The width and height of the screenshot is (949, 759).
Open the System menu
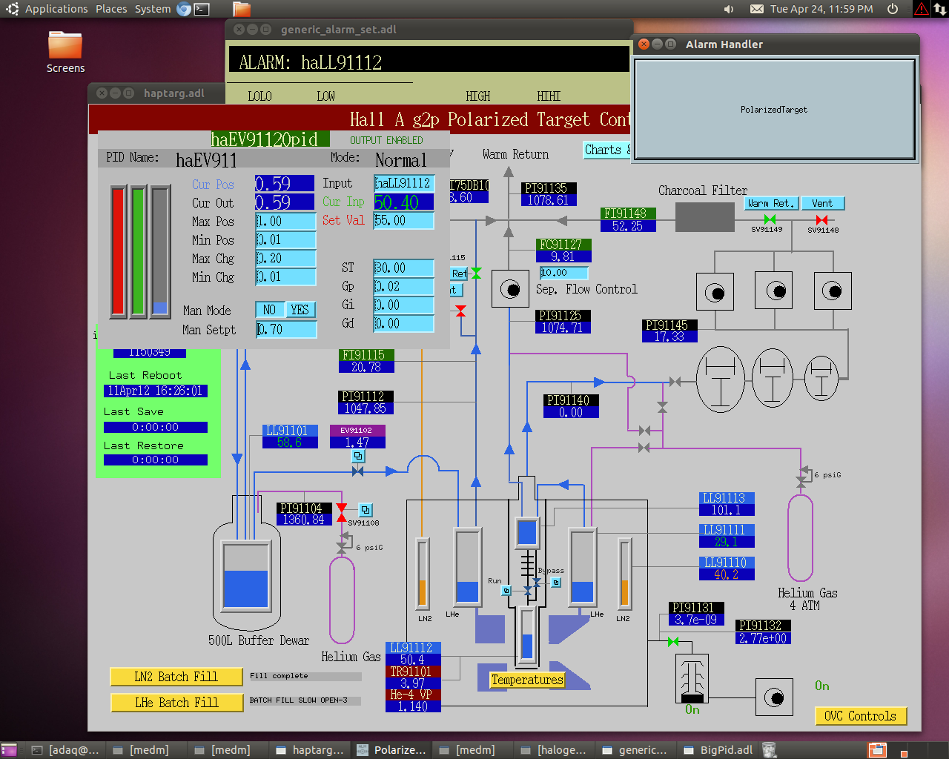pos(153,9)
